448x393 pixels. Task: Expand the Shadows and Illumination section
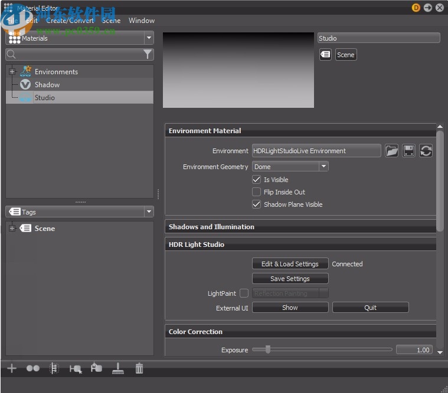[300, 227]
